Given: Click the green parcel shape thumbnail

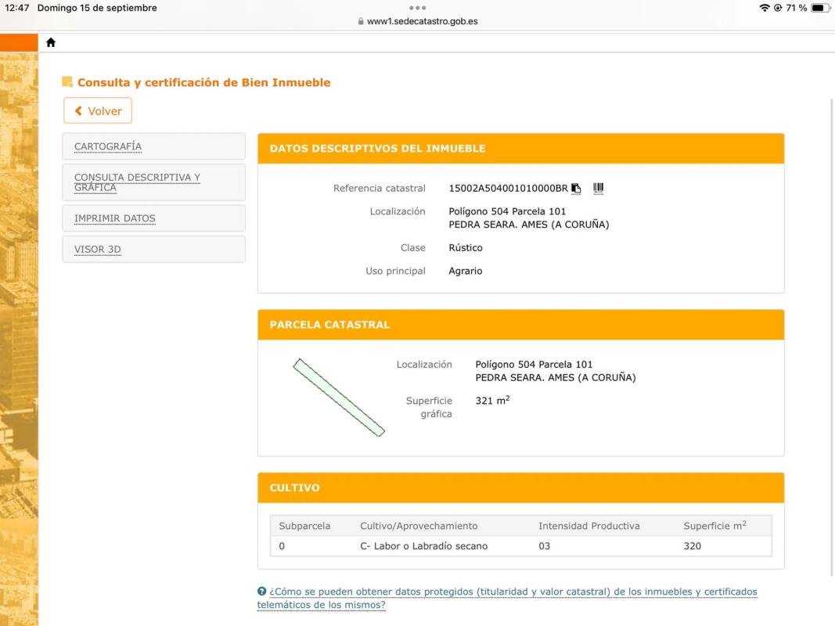Looking at the screenshot, I should click(339, 398).
